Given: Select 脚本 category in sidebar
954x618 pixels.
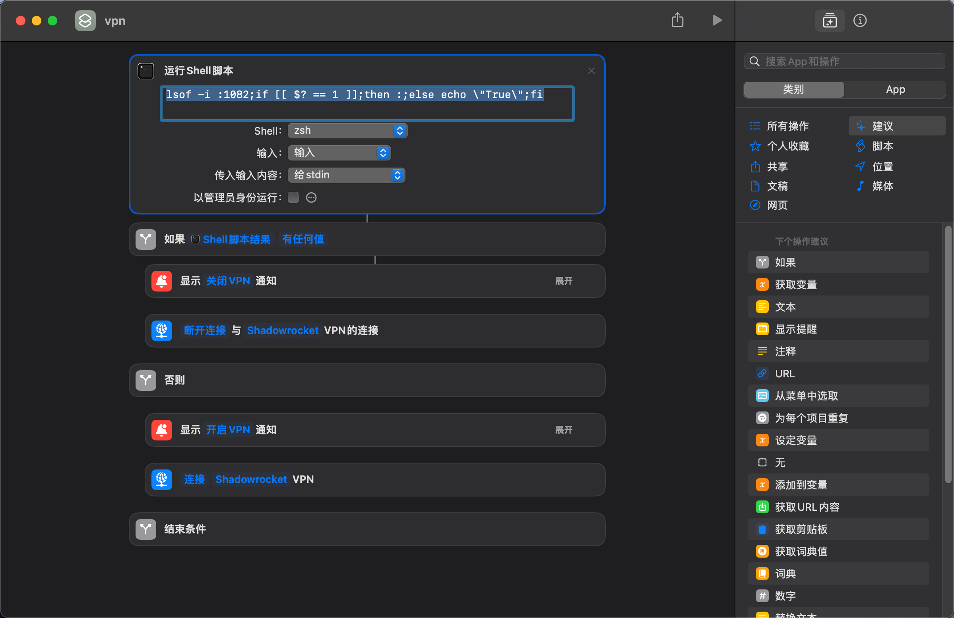Looking at the screenshot, I should 882,146.
